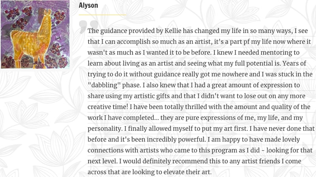Click the quoted word "dabbling"
The image size is (316, 177).
pos(104,85)
